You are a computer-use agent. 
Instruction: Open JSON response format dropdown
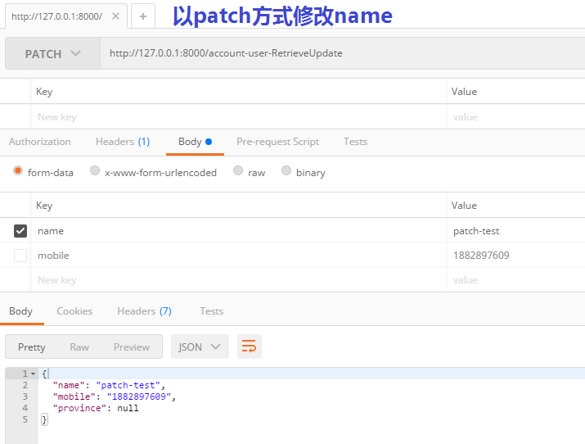(x=200, y=347)
